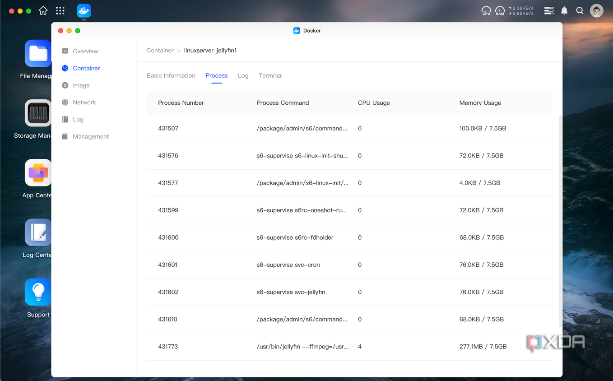The height and width of the screenshot is (381, 613).
Task: Open the user avatar menu
Action: (597, 10)
